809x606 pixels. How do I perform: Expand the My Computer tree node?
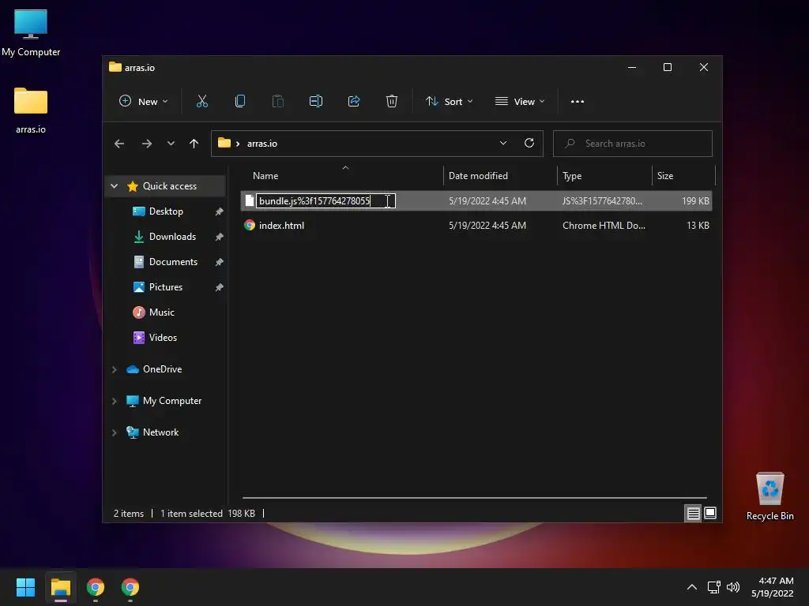point(115,401)
